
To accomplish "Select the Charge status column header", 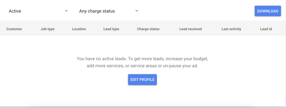I will pyautogui.click(x=148, y=29).
